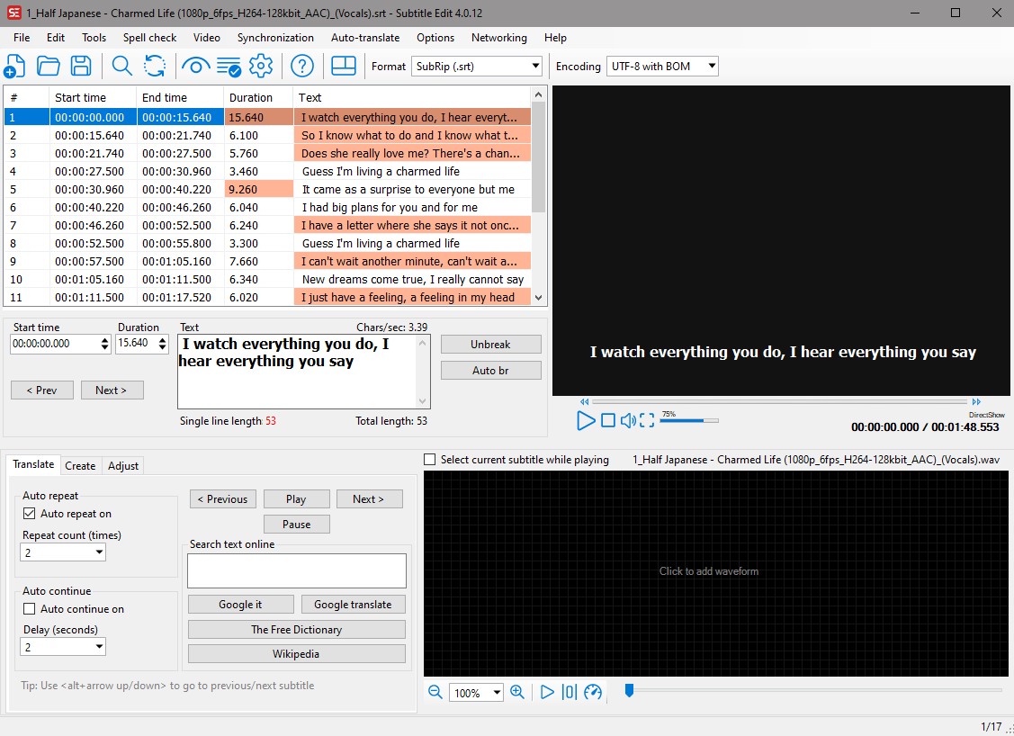Adjust the video volume slider
The height and width of the screenshot is (736, 1014).
coord(688,420)
